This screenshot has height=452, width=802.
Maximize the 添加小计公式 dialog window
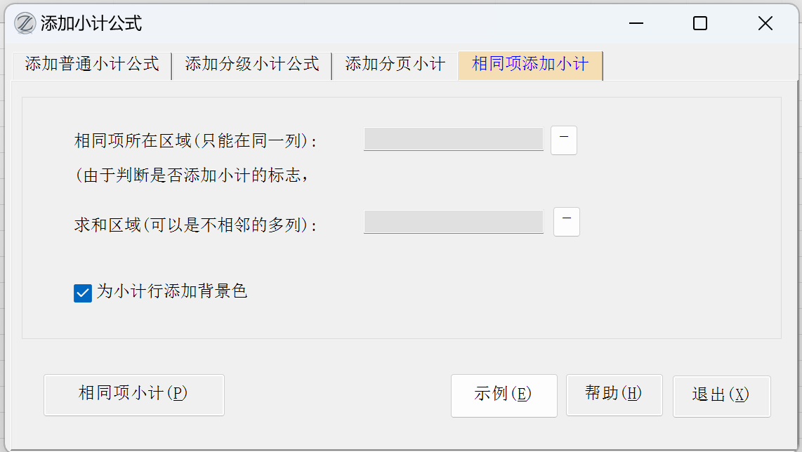699,24
